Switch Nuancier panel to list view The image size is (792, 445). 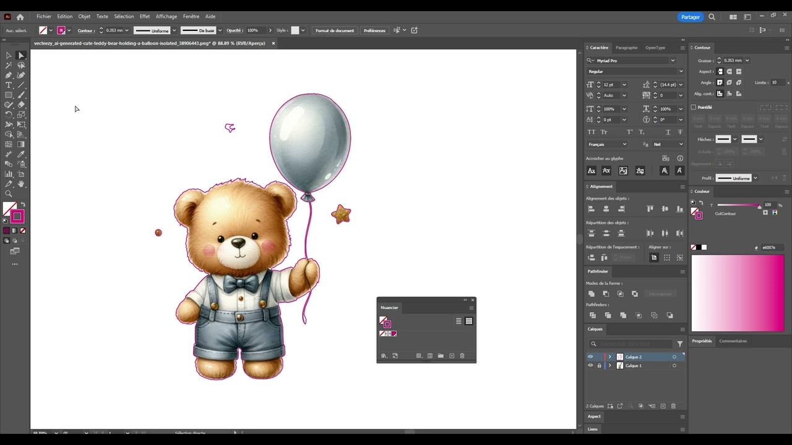[458, 321]
